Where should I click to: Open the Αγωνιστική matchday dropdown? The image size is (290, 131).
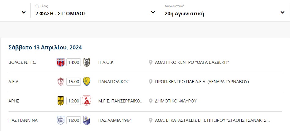[x=224, y=10]
